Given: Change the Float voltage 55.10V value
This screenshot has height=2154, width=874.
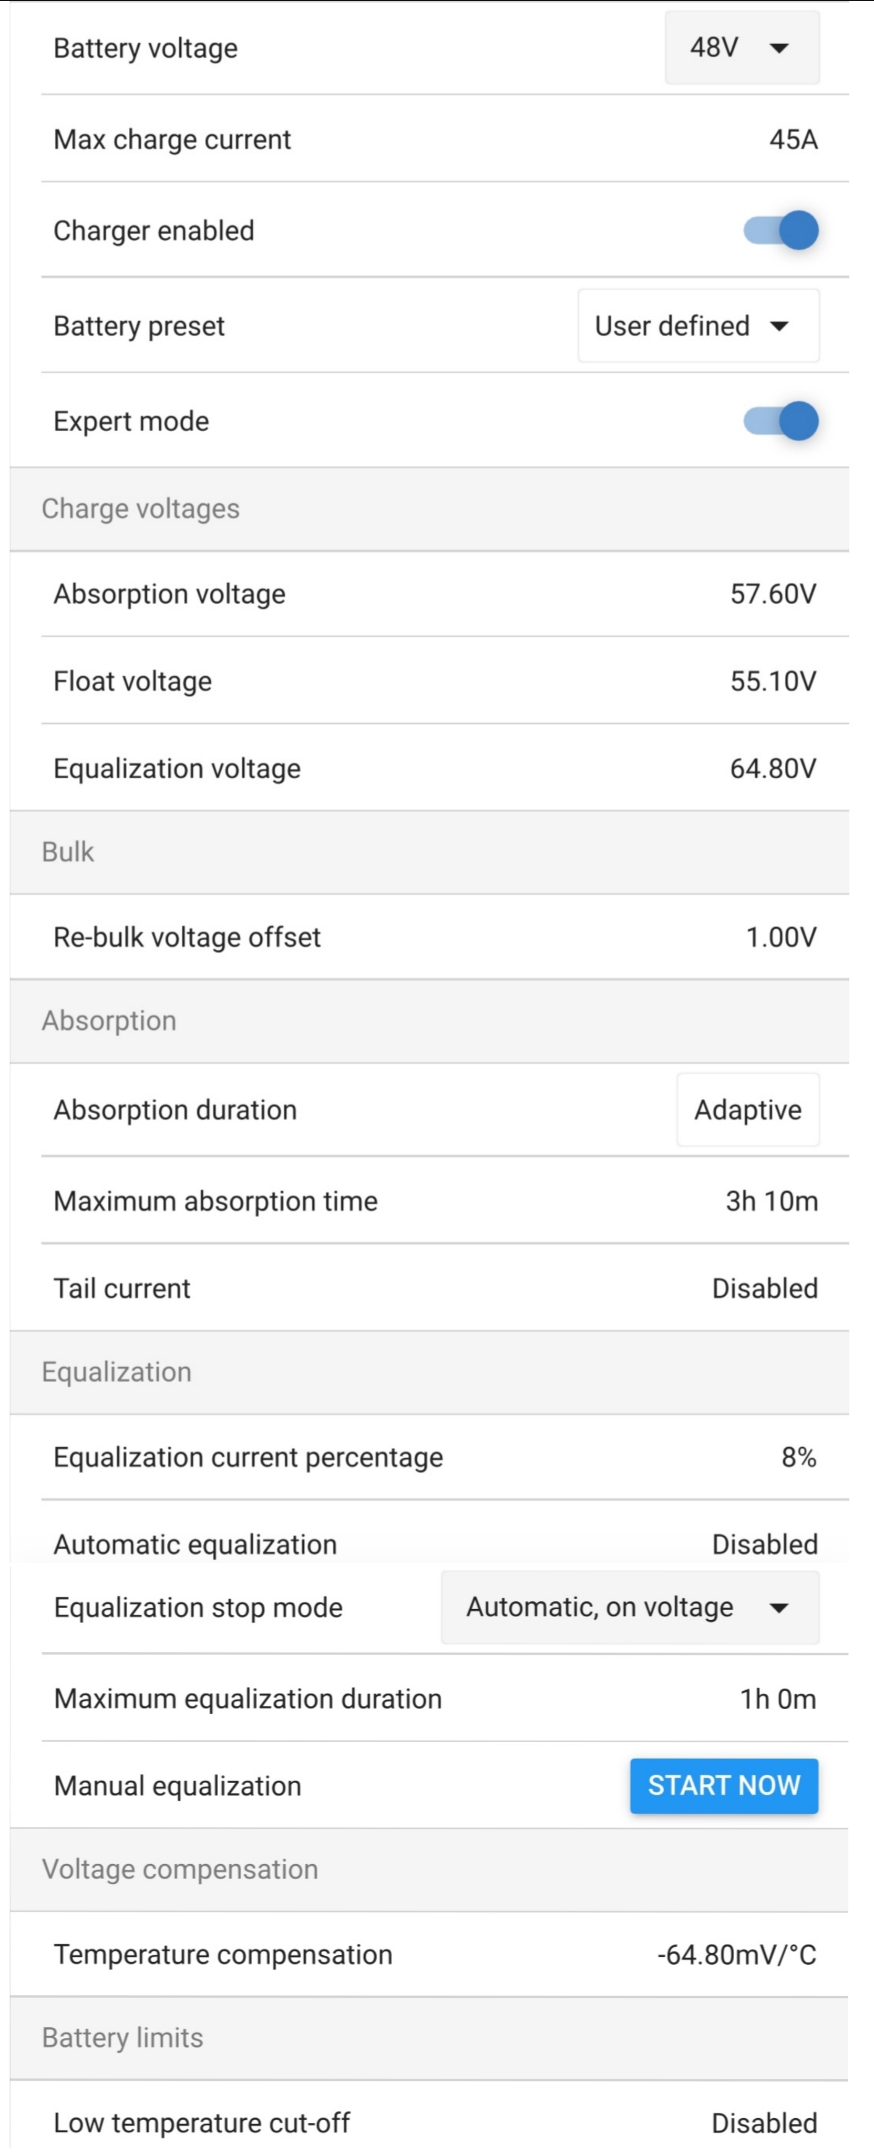Looking at the screenshot, I should click(772, 682).
